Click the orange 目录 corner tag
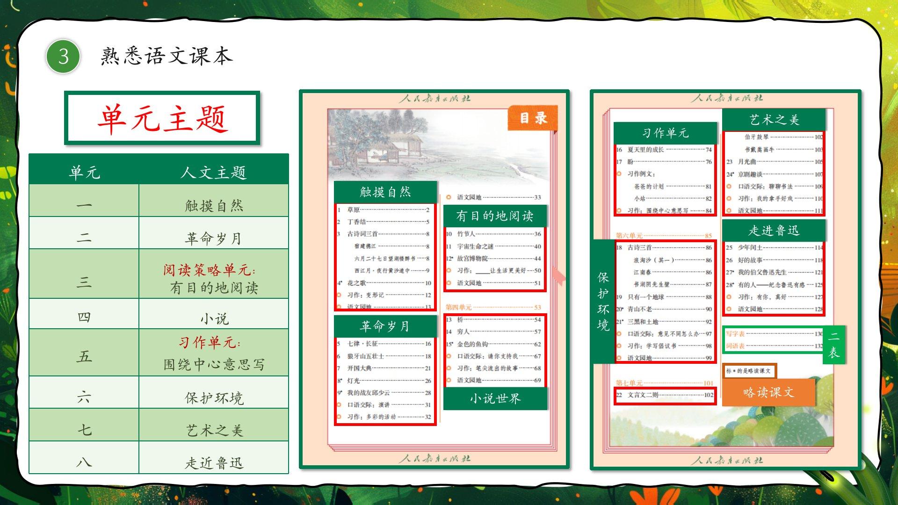This screenshot has height=505, width=898. point(533,118)
